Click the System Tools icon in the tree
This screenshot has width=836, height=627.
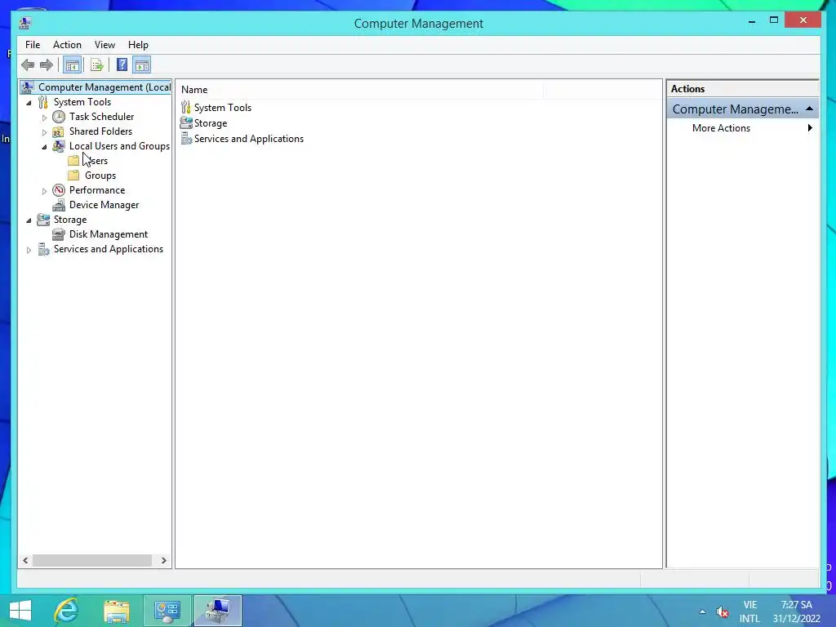point(43,102)
